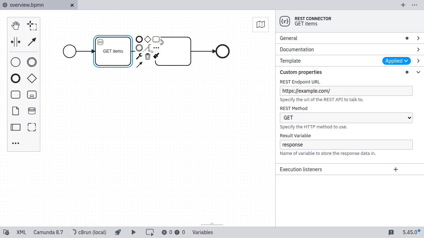Open the three-dot tab bar menu

414,5
